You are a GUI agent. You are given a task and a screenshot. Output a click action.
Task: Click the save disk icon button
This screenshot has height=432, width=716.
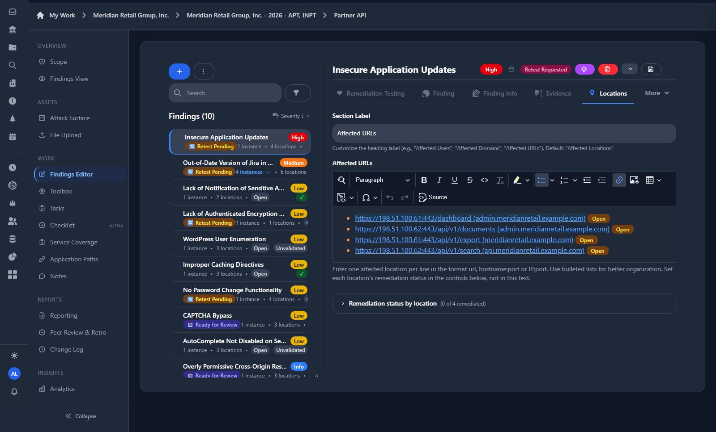point(651,69)
